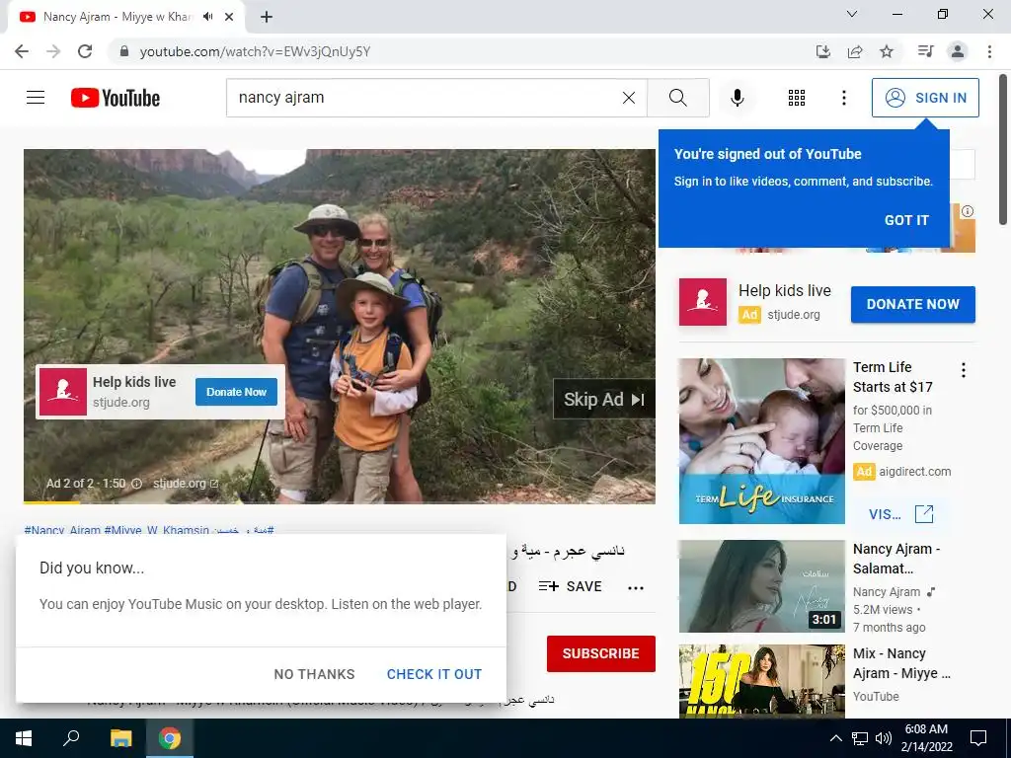This screenshot has height=758, width=1011.
Task: Click the page vertical scrollbar
Action: pyautogui.click(x=1003, y=150)
